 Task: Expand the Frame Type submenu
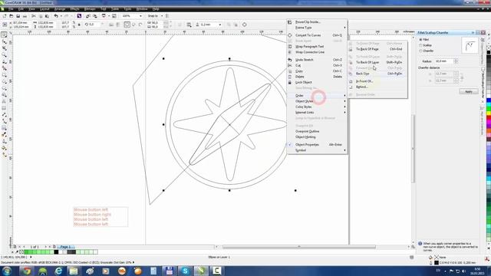click(317, 28)
